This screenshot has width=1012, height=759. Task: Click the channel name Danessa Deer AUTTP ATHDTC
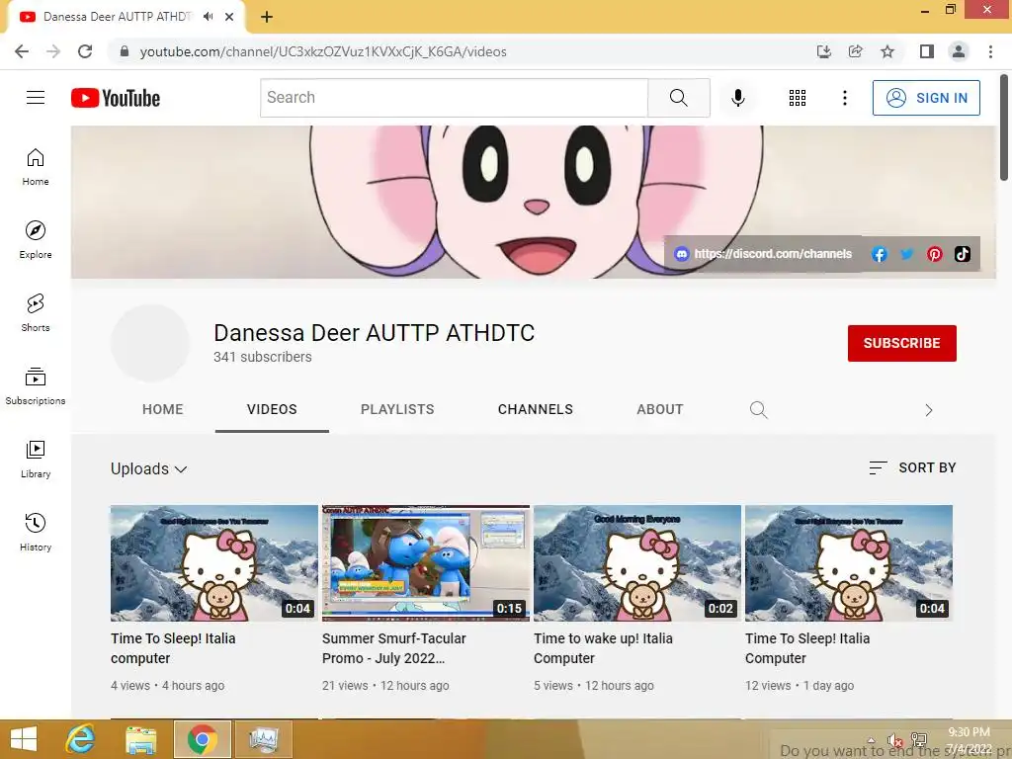[375, 333]
